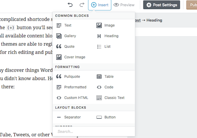Click the Custom HTML brackets icon
The height and width of the screenshot is (138, 197).
coord(59,98)
